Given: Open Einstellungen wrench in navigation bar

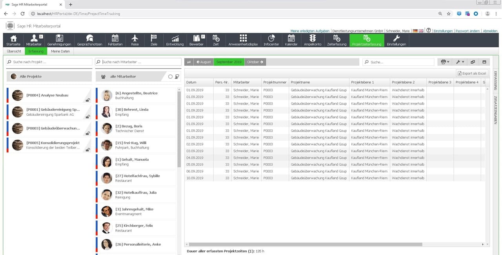Looking at the screenshot, I should click(x=397, y=40).
